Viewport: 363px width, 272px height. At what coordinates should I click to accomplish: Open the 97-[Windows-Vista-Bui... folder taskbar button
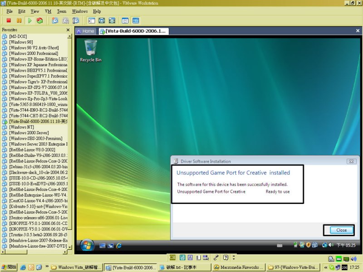click(x=294, y=267)
